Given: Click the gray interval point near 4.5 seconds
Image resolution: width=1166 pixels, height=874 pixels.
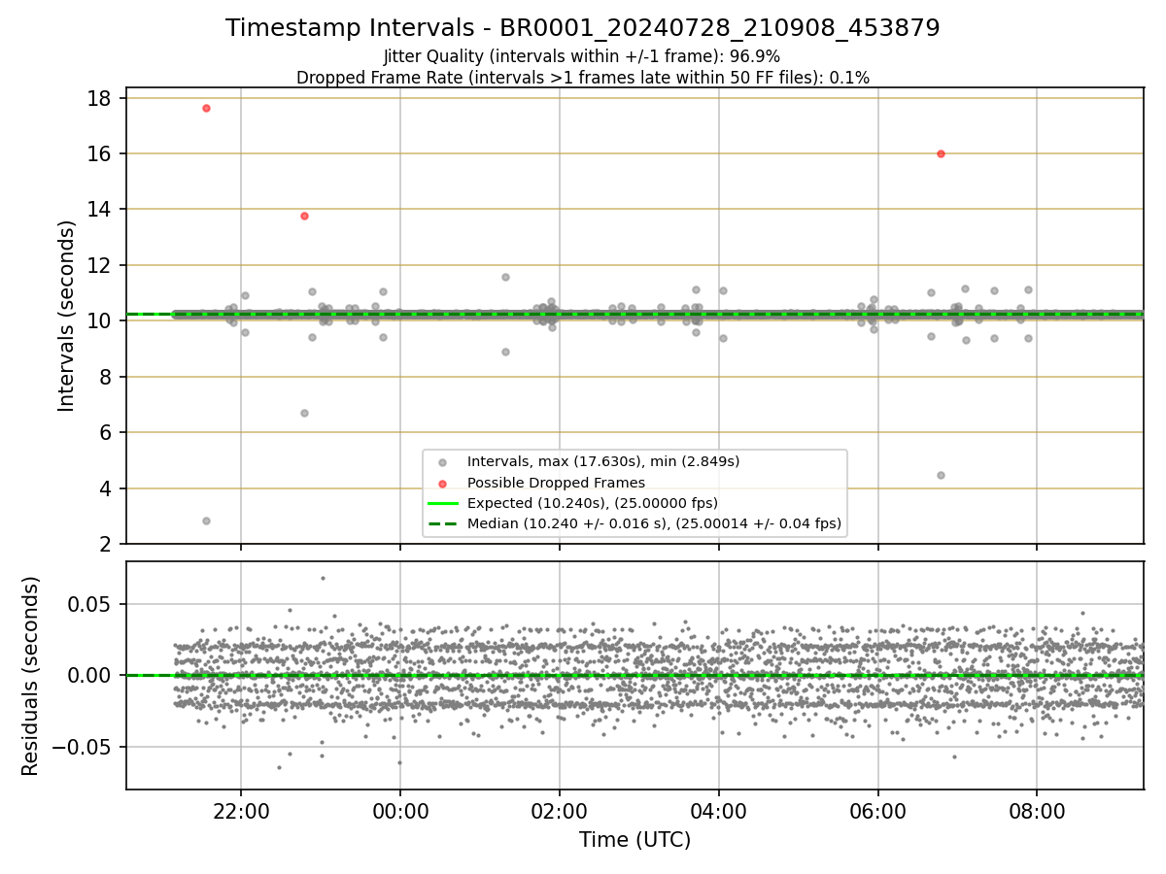Looking at the screenshot, I should point(941,475).
